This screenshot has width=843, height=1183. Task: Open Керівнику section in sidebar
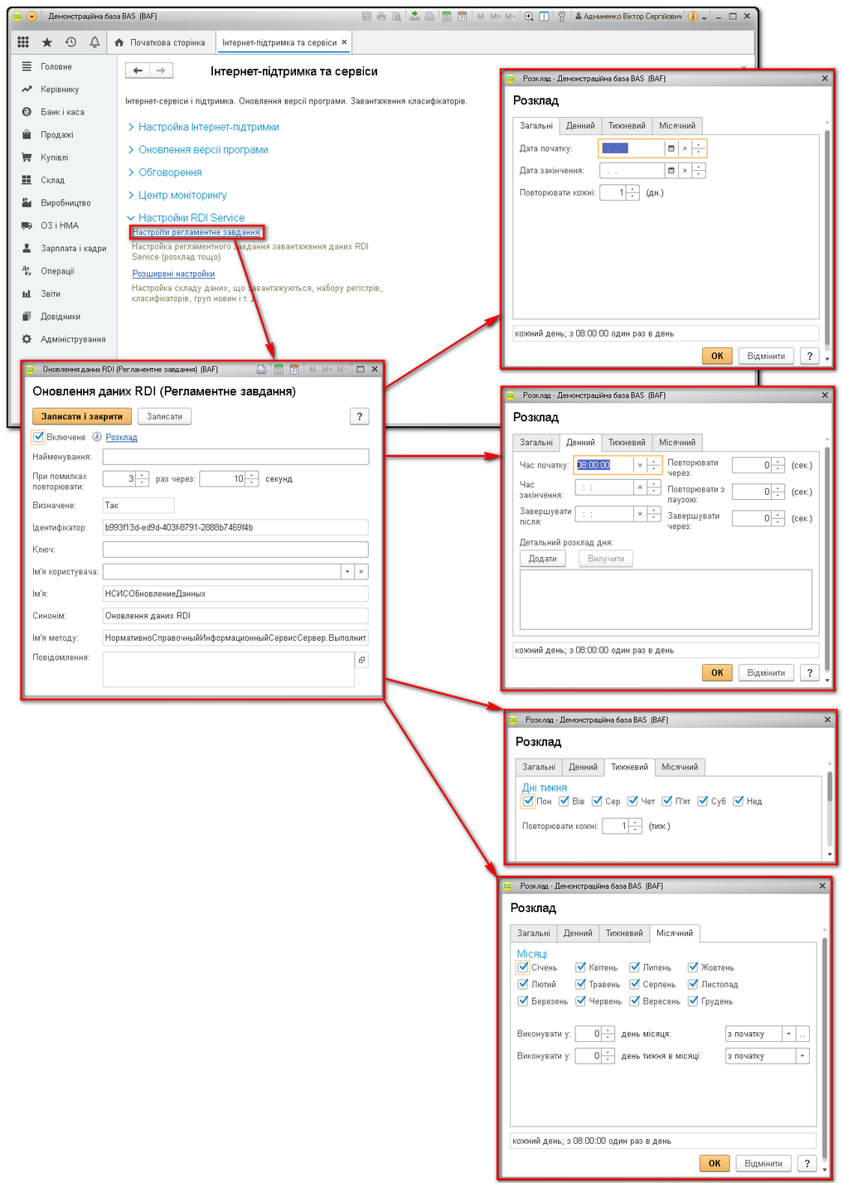point(60,89)
